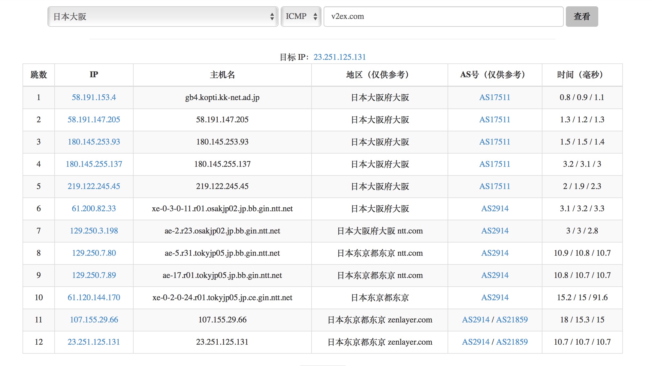The height and width of the screenshot is (366, 652).
Task: Open the ICMP protocol dropdown
Action: (301, 17)
